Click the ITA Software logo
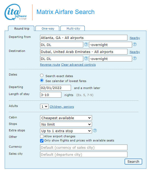 pos(16,12)
